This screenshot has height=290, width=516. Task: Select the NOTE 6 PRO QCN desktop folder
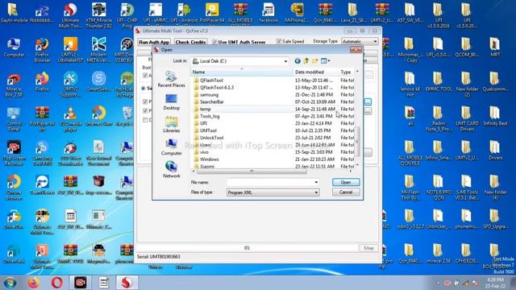pos(439,188)
